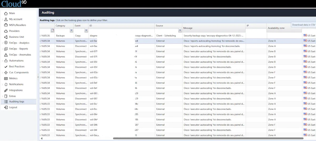Open the Notifications bell icon
Viewport: 316px width, 141px height.
(x=6, y=84)
